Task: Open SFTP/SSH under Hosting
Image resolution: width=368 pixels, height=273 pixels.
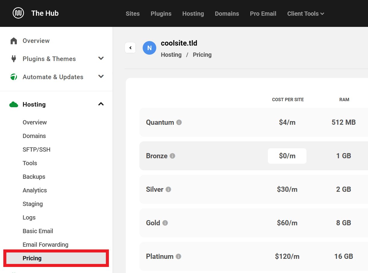Action: pos(36,149)
